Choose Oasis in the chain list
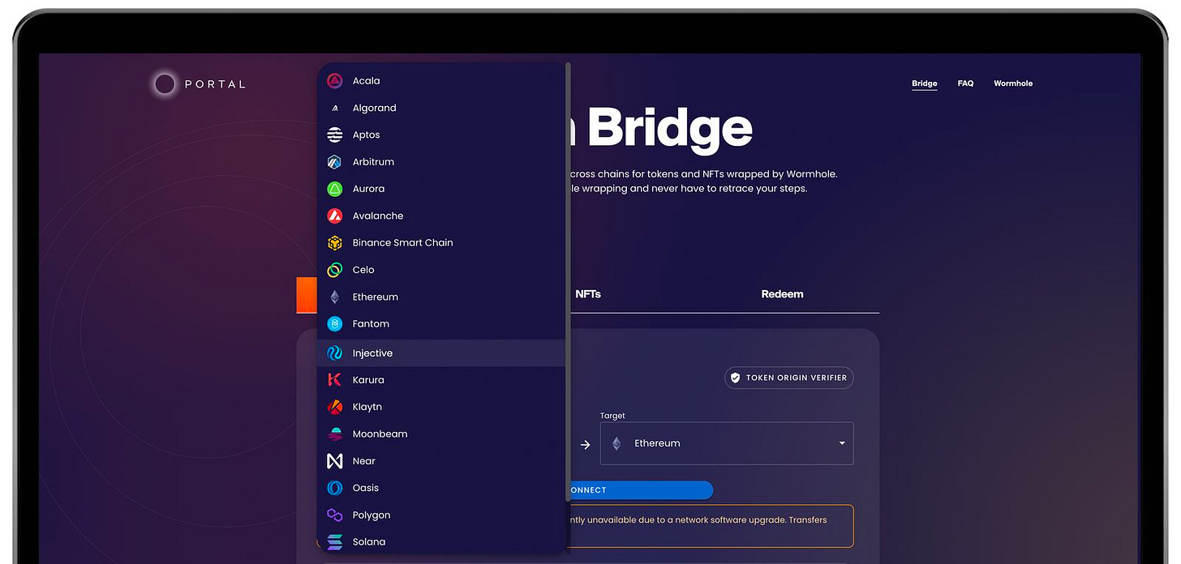Image resolution: width=1181 pixels, height=564 pixels. click(x=441, y=488)
